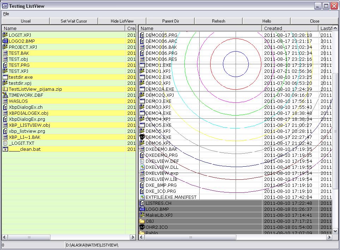Select the DLL icon of DXELVIEW.DLL
The image size is (340, 250).
tap(142, 167)
